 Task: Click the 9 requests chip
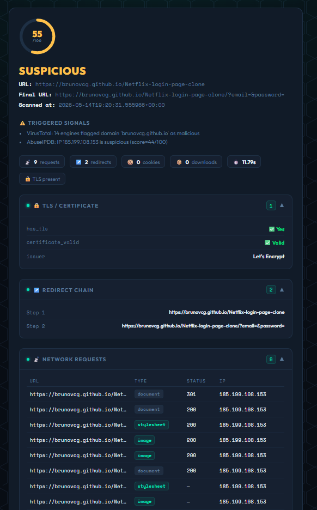[x=42, y=162]
